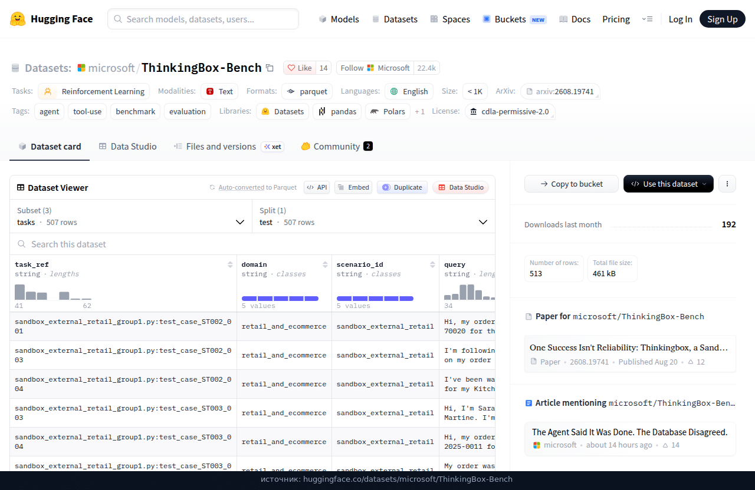Go to Datasets in the top navigation

(395, 19)
